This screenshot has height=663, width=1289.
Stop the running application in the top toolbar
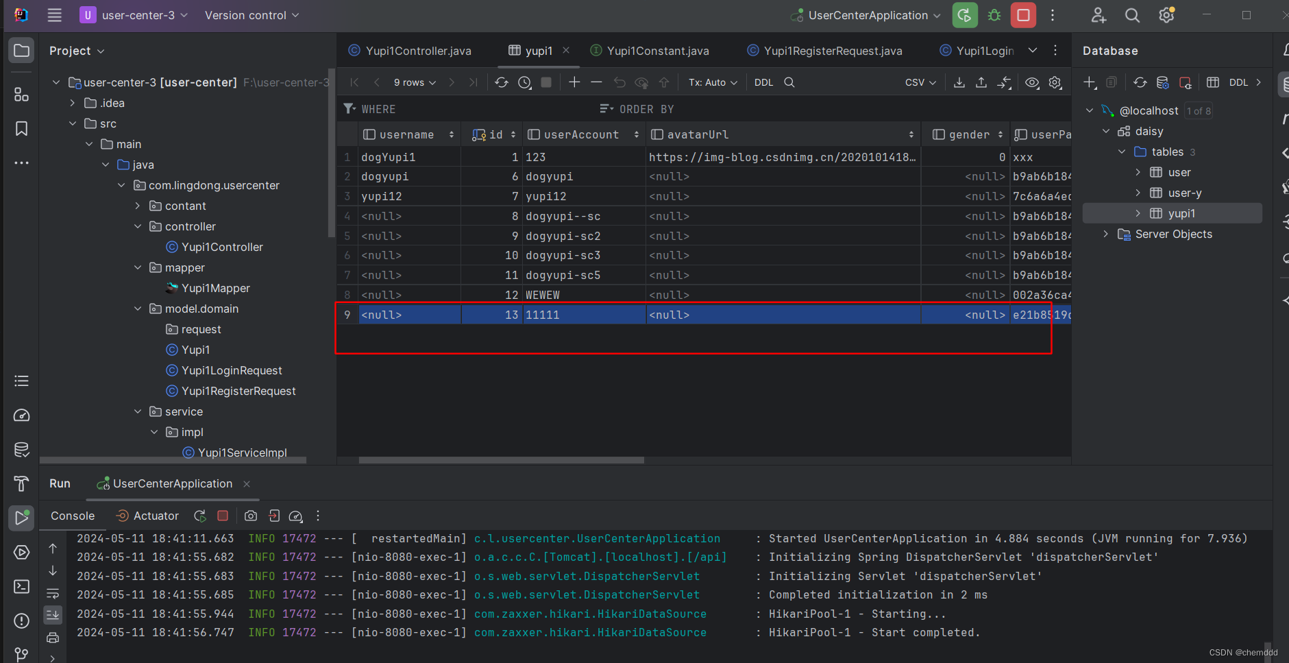tap(1023, 15)
